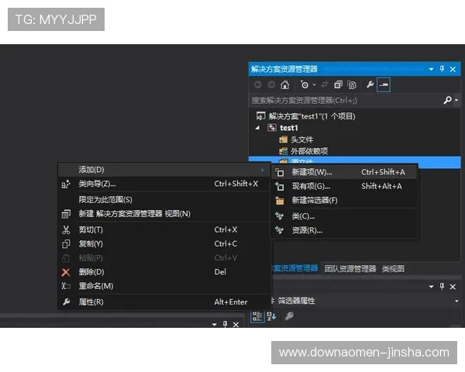Click the new item icon in submenu
465x372 pixels.
click(280, 172)
